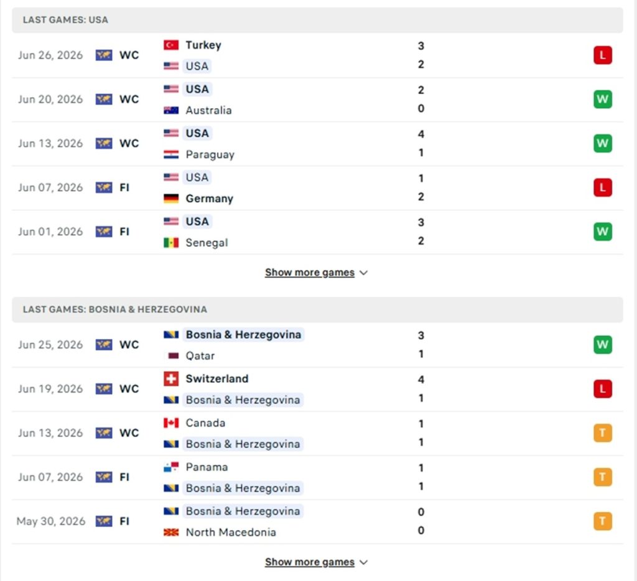The height and width of the screenshot is (581, 637).
Task: Click the Canada flag icon
Action: click(x=171, y=423)
